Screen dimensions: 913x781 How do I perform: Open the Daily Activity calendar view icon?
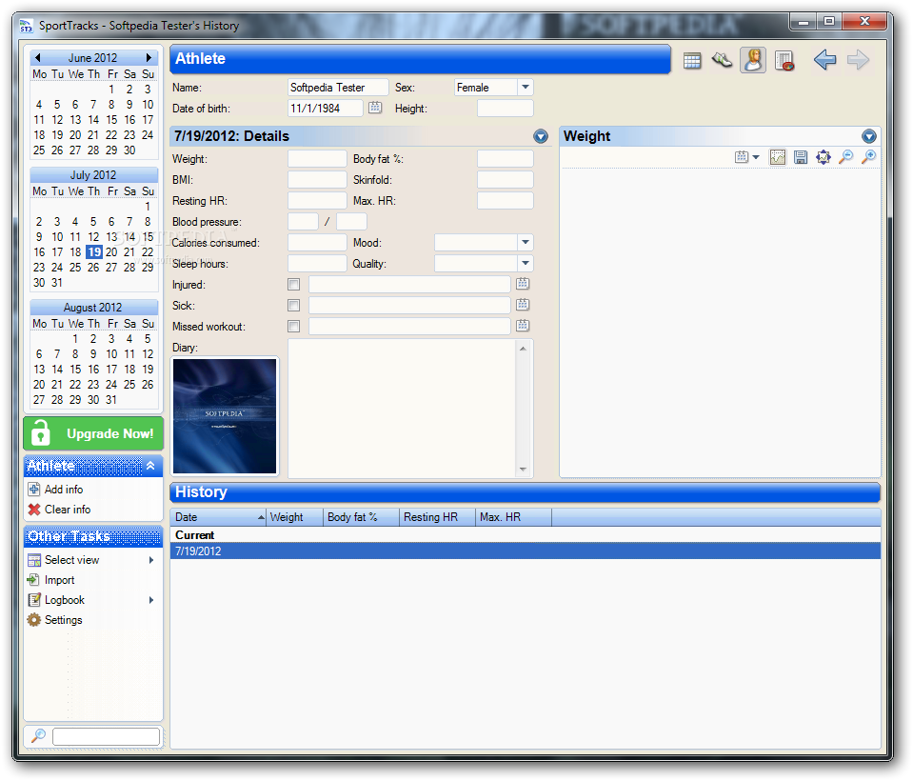pos(692,60)
